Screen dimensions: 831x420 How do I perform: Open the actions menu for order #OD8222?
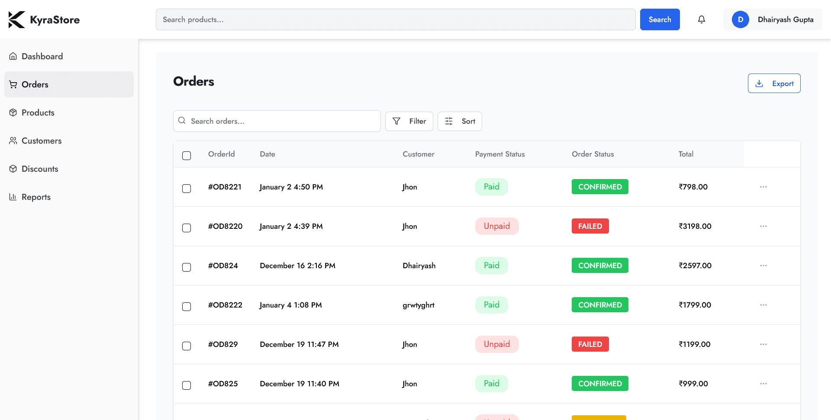click(763, 305)
